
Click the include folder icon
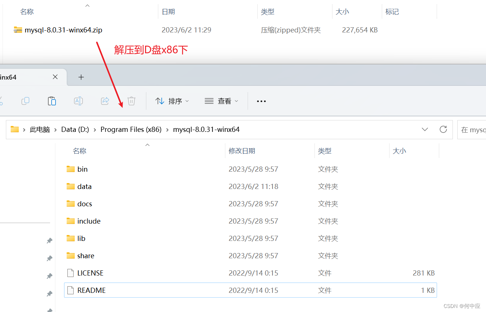tap(71, 221)
